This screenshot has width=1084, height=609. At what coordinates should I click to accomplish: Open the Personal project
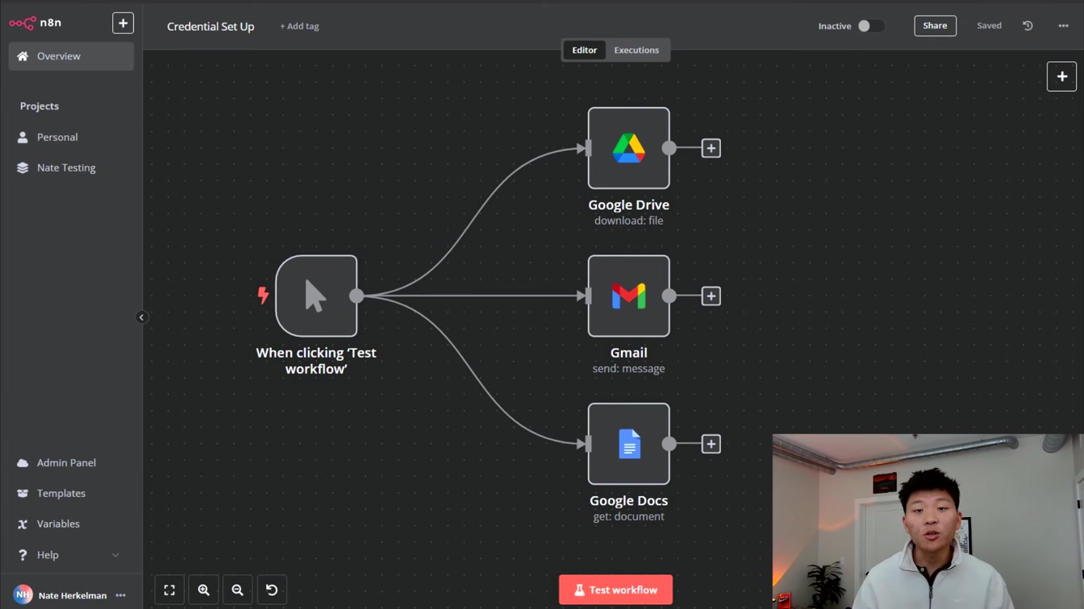pyautogui.click(x=71, y=137)
